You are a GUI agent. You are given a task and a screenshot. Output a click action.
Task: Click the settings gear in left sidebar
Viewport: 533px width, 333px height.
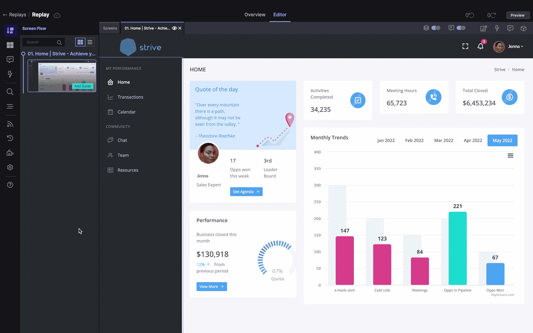(10, 167)
